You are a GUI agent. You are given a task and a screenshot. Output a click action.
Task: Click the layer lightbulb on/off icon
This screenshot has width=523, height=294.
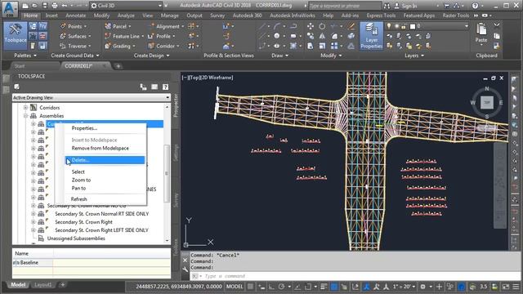click(389, 26)
